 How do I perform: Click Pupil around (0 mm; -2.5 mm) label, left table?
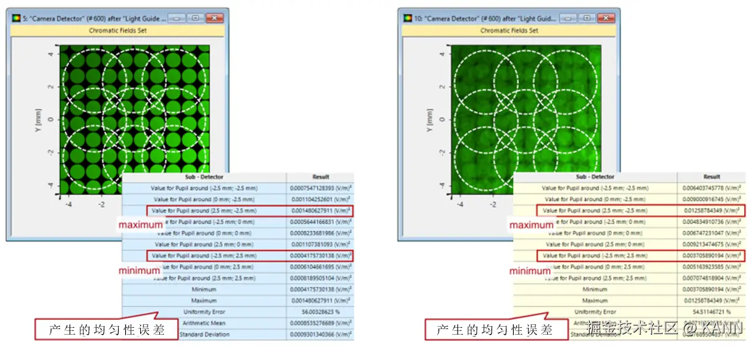pyautogui.click(x=204, y=199)
